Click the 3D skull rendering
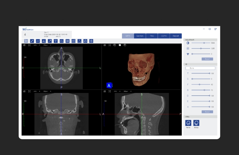 tap(141, 69)
